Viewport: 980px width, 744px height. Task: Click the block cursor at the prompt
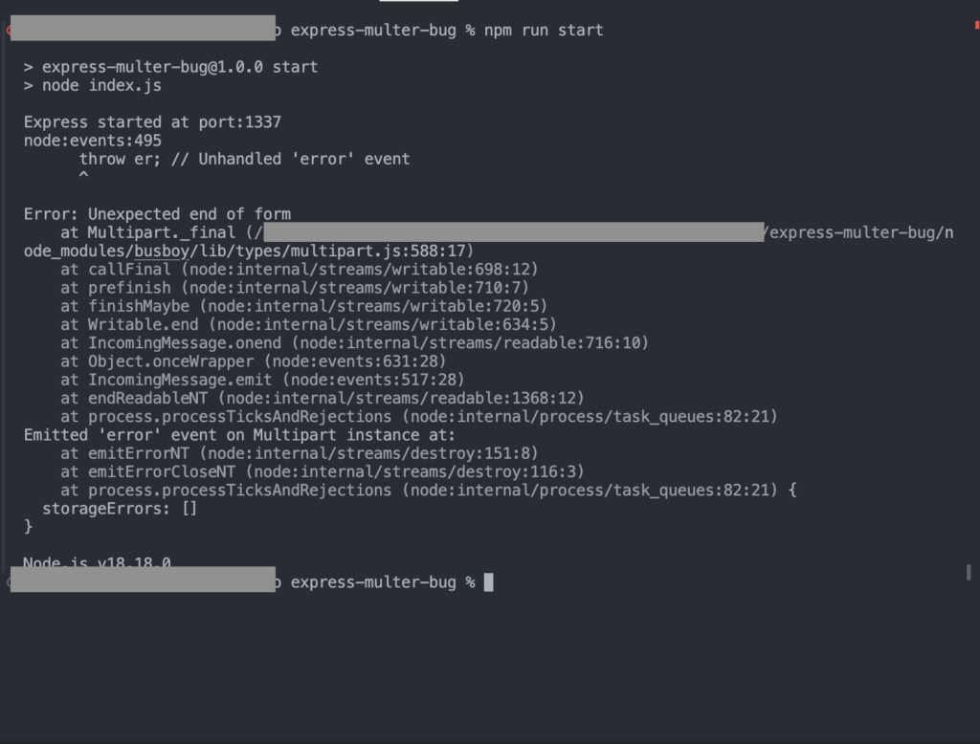[489, 582]
